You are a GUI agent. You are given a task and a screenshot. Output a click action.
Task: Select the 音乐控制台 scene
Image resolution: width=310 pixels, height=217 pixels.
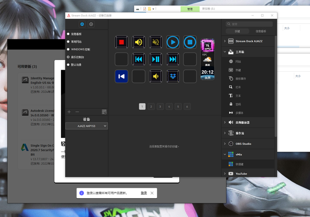pyautogui.click(x=86, y=57)
